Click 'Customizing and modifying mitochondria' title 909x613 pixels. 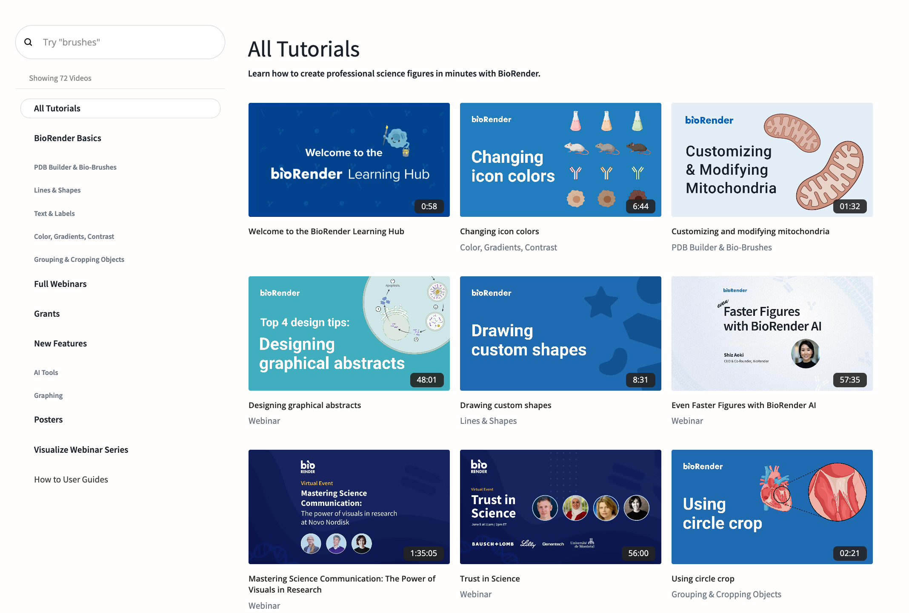[750, 231]
